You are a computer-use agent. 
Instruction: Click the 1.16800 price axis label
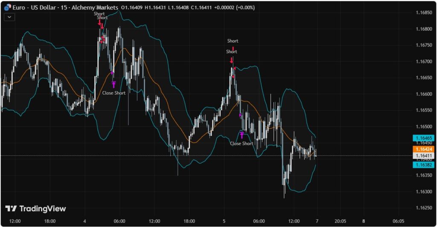[424, 29]
